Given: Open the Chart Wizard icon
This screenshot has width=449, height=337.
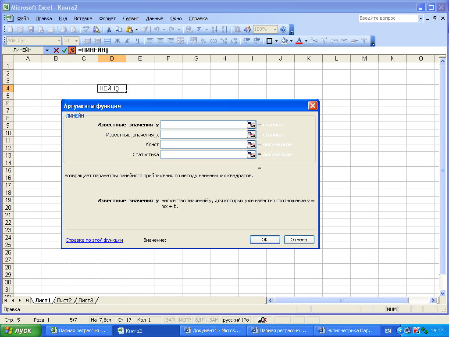Looking at the screenshot, I should point(237,29).
